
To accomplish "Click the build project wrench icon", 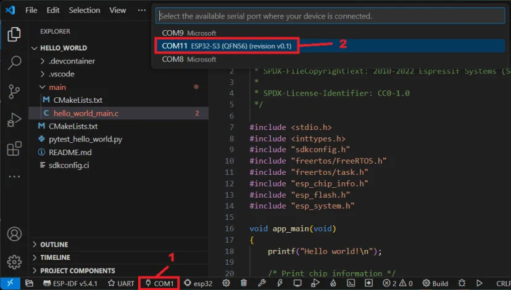I will (x=262, y=283).
